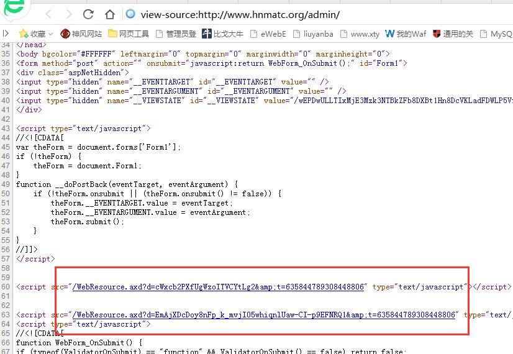Open the 网页工具 bookmark folder
This screenshot has height=354, width=513.
(129, 34)
